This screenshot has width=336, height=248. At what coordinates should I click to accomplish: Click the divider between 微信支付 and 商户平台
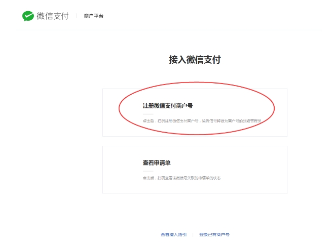tap(77, 16)
